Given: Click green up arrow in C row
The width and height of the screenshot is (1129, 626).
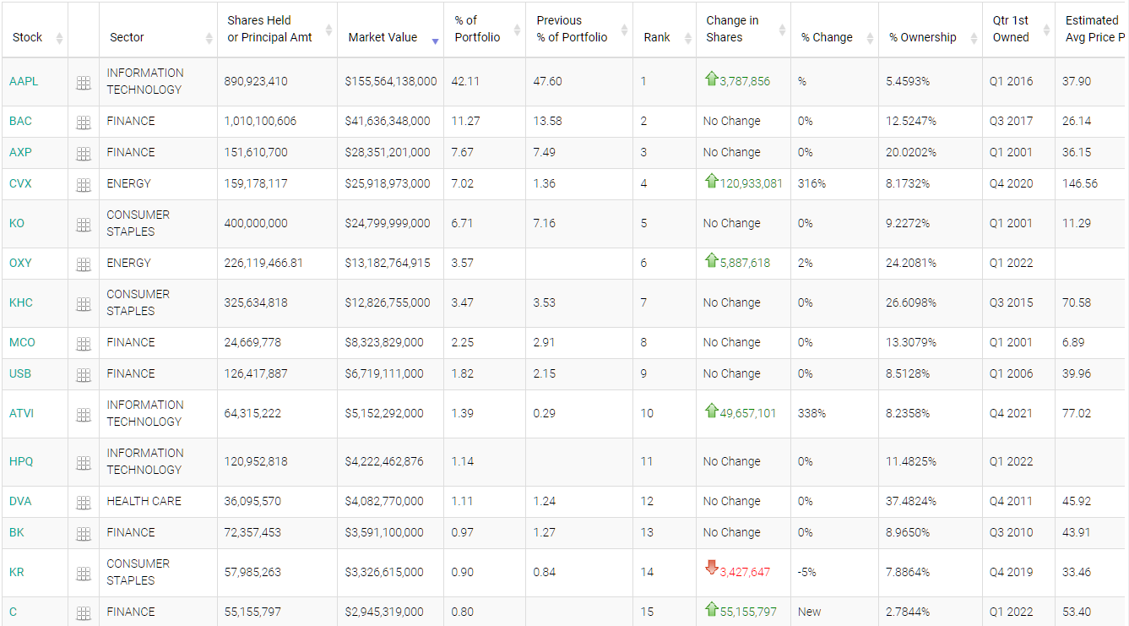Looking at the screenshot, I should (711, 609).
